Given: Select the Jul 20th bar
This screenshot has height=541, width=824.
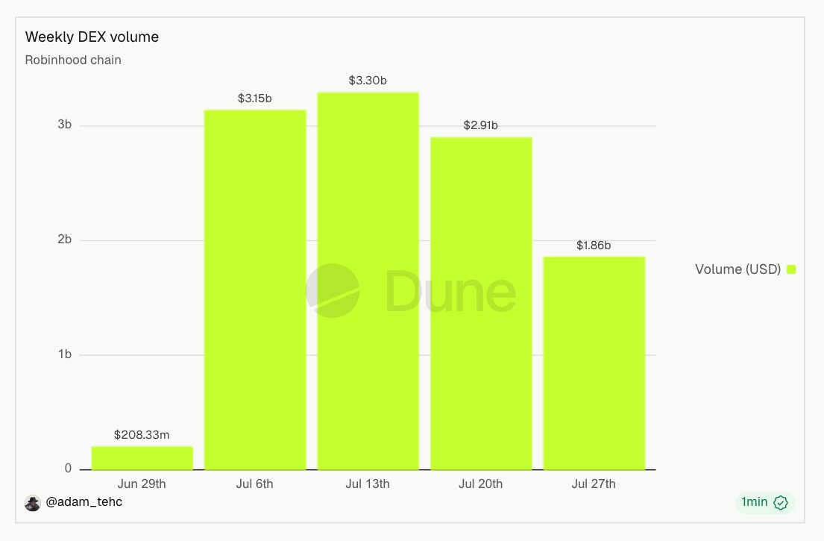Looking at the screenshot, I should [481, 304].
